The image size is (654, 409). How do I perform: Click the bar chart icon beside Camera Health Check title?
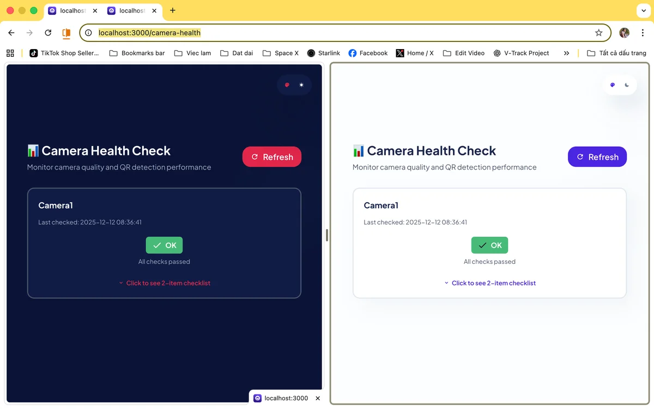coord(33,150)
